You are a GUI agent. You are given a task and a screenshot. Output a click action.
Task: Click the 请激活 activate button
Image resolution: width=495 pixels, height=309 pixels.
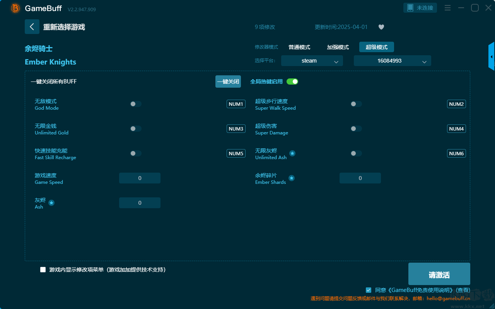(439, 274)
